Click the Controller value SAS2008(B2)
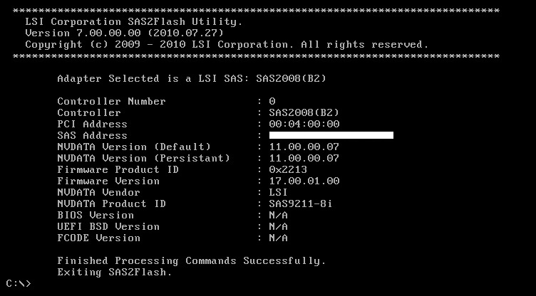Viewport: 536px width, 296px height. click(304, 112)
